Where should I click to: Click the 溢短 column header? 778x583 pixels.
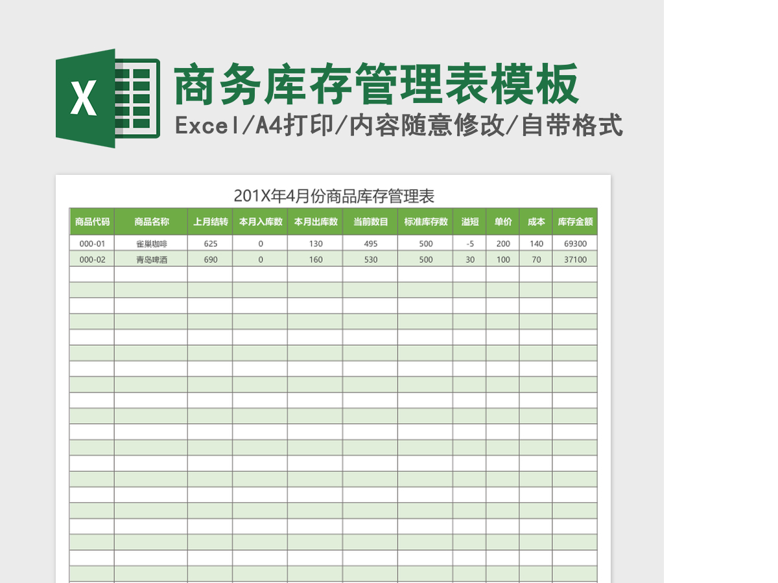[470, 222]
